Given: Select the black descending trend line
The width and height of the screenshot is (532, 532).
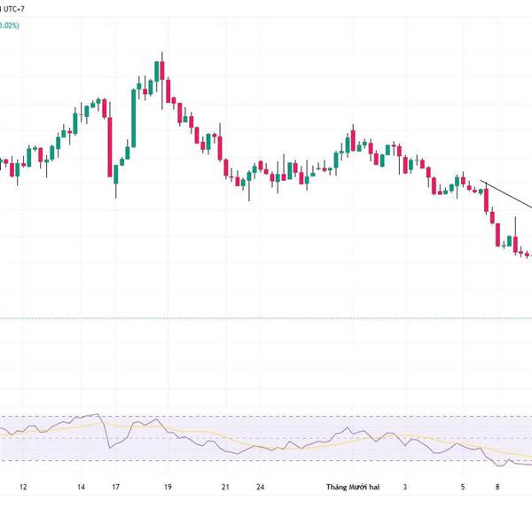Looking at the screenshot, I should coord(506,195).
